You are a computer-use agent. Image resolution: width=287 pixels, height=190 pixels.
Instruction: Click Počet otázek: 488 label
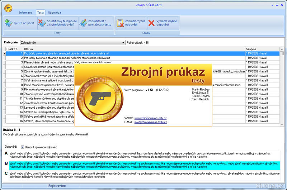138,43
